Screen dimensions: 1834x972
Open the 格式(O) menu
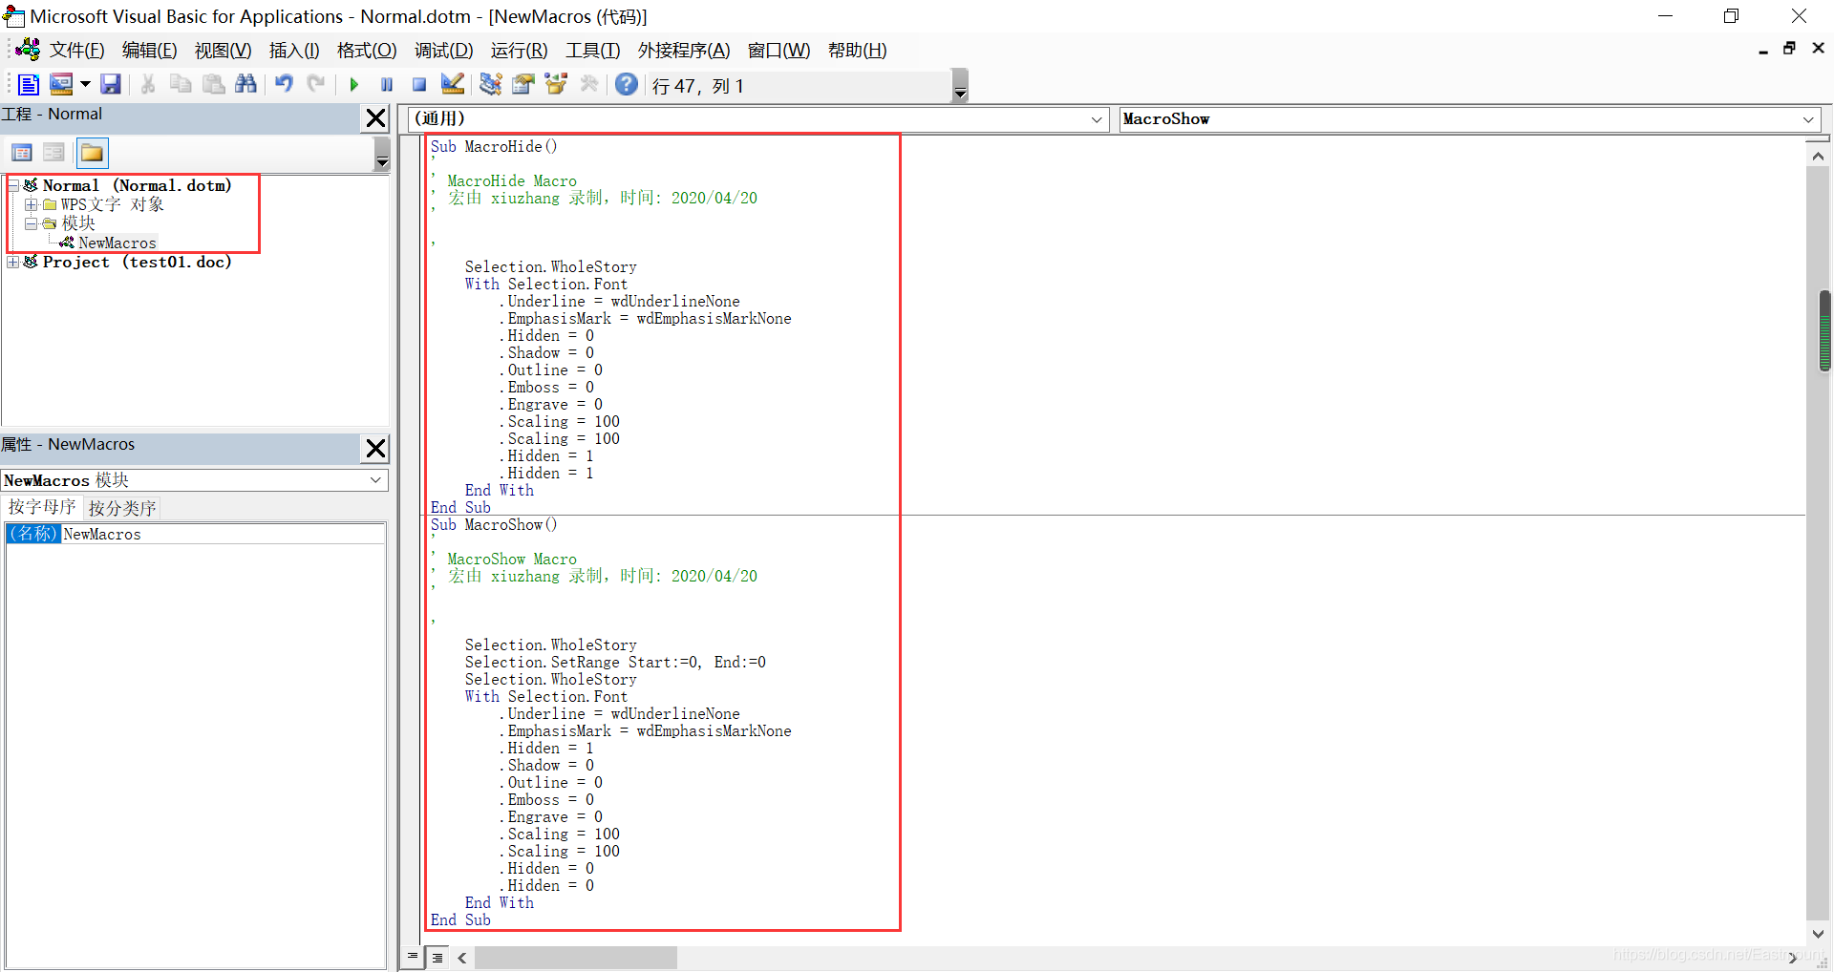(367, 51)
